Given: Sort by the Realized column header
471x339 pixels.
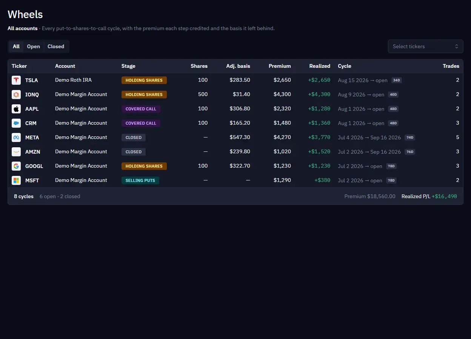Looking at the screenshot, I should [x=320, y=66].
